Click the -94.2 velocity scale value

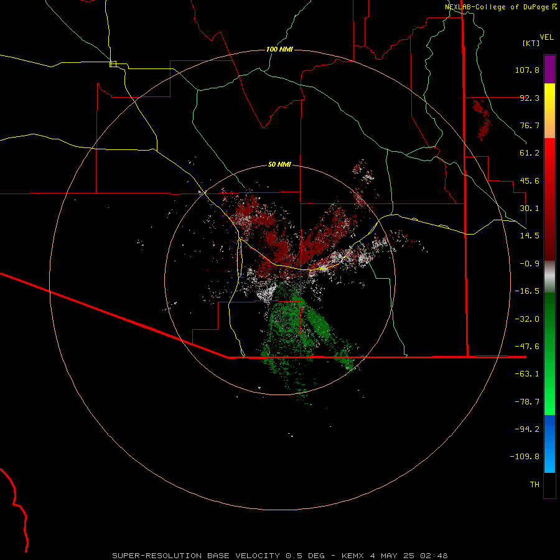point(527,429)
